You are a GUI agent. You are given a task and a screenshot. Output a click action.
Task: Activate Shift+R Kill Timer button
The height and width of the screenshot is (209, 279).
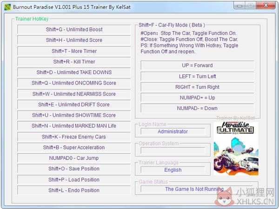tap(74, 62)
